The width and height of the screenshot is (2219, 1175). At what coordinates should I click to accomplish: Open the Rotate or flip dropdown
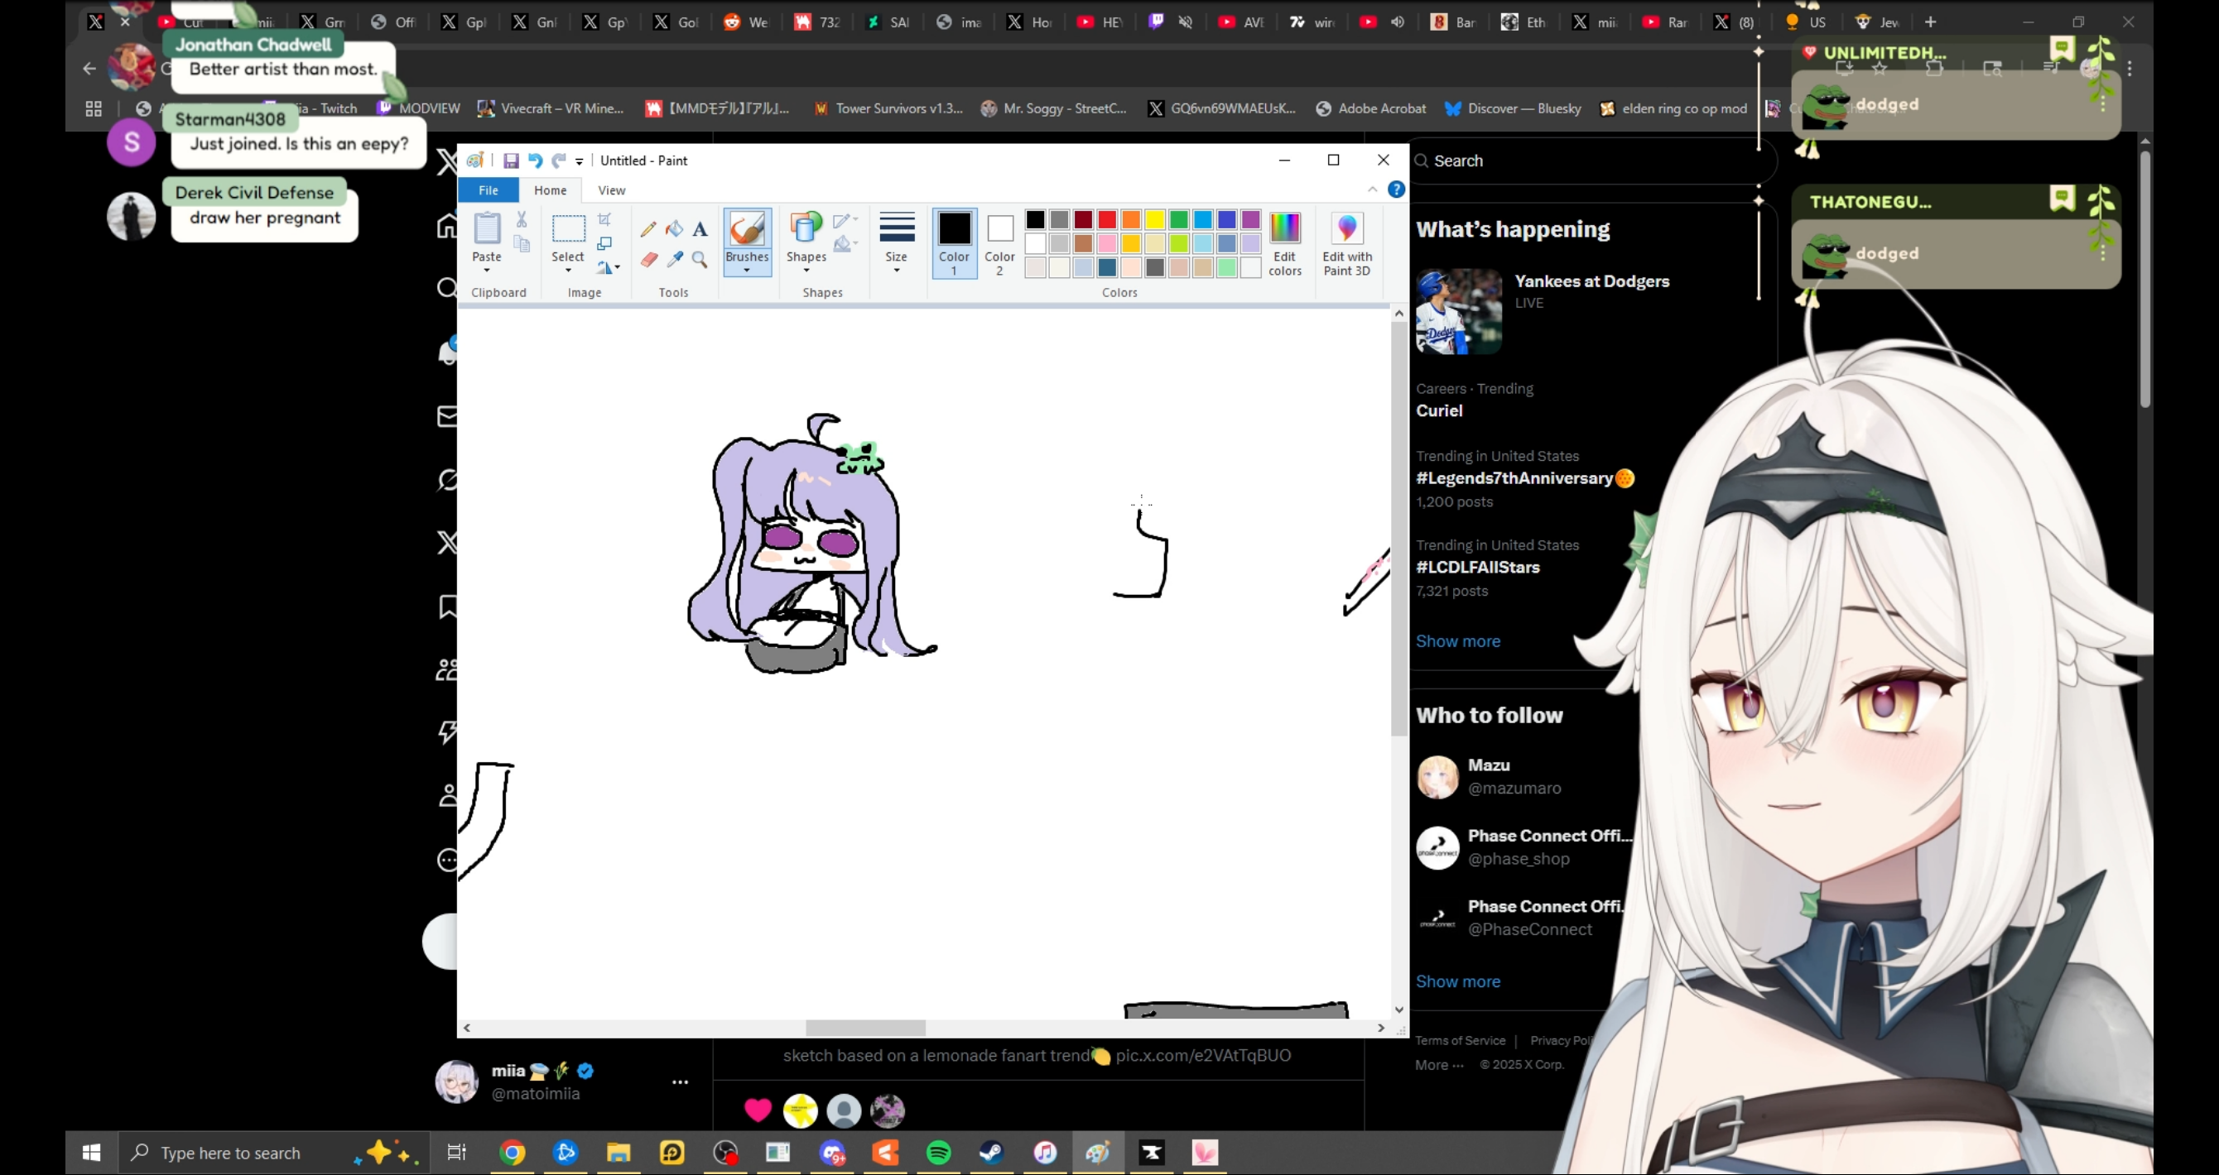(609, 268)
